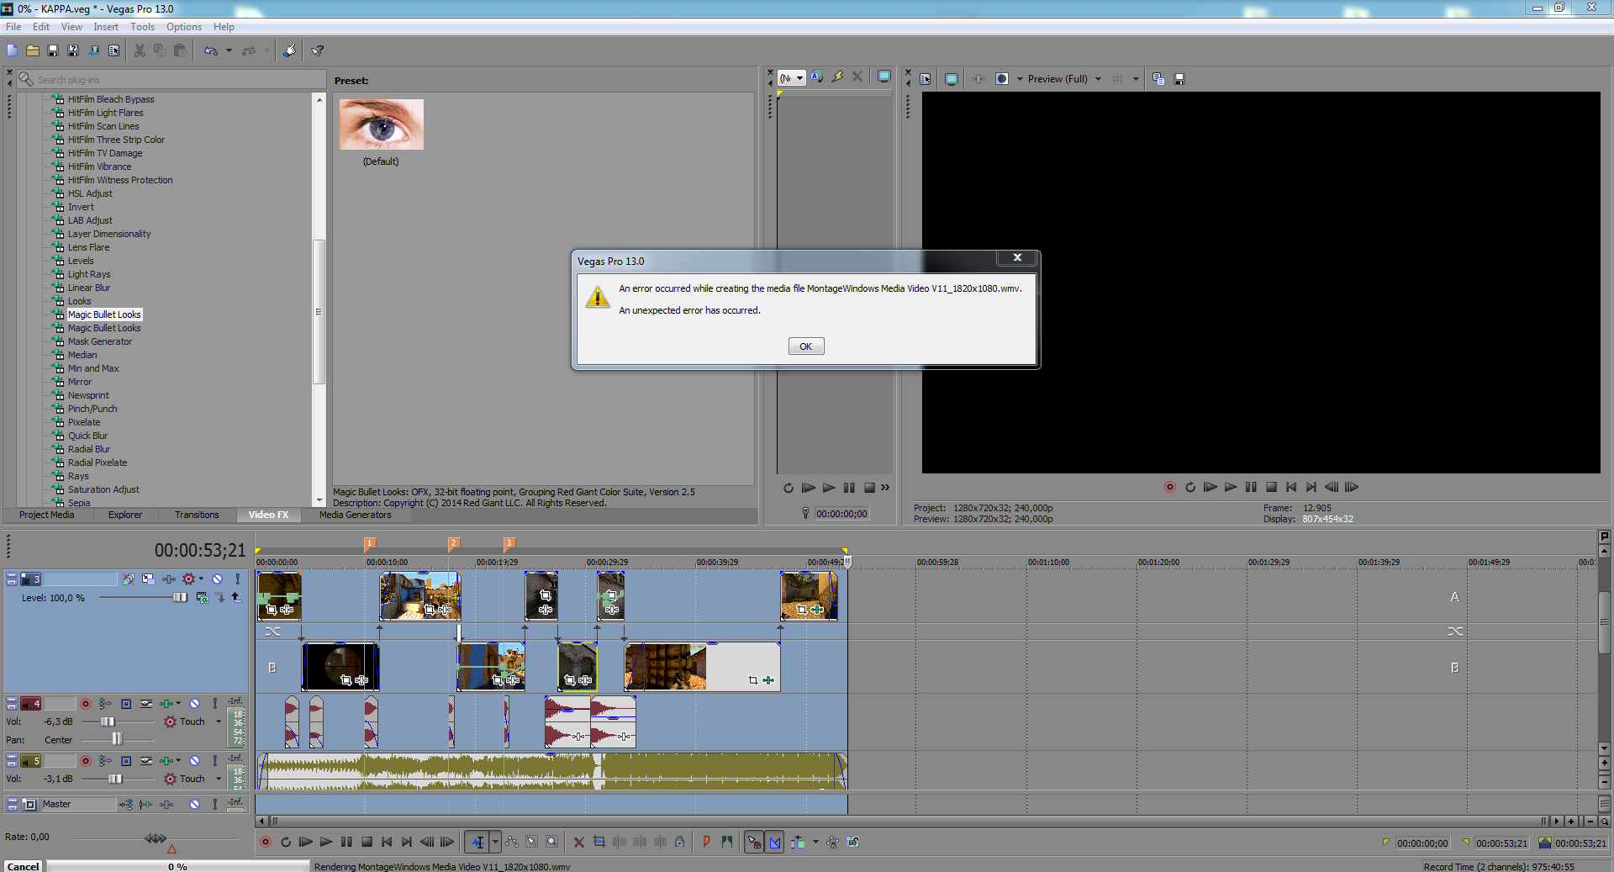
Task: Switch to the Media Generators tab
Action: 355,515
